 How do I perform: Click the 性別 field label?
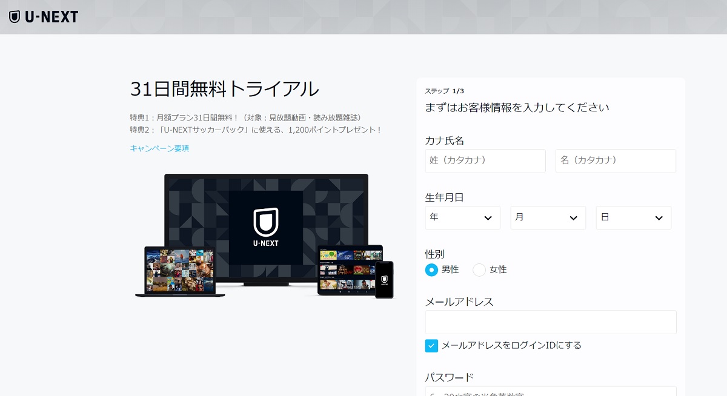click(x=435, y=254)
